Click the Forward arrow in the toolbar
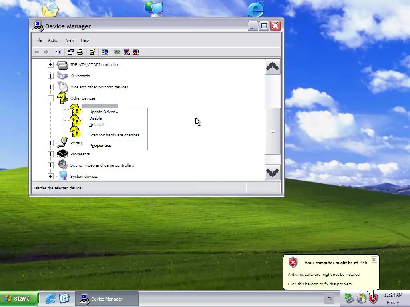 pyautogui.click(x=46, y=52)
